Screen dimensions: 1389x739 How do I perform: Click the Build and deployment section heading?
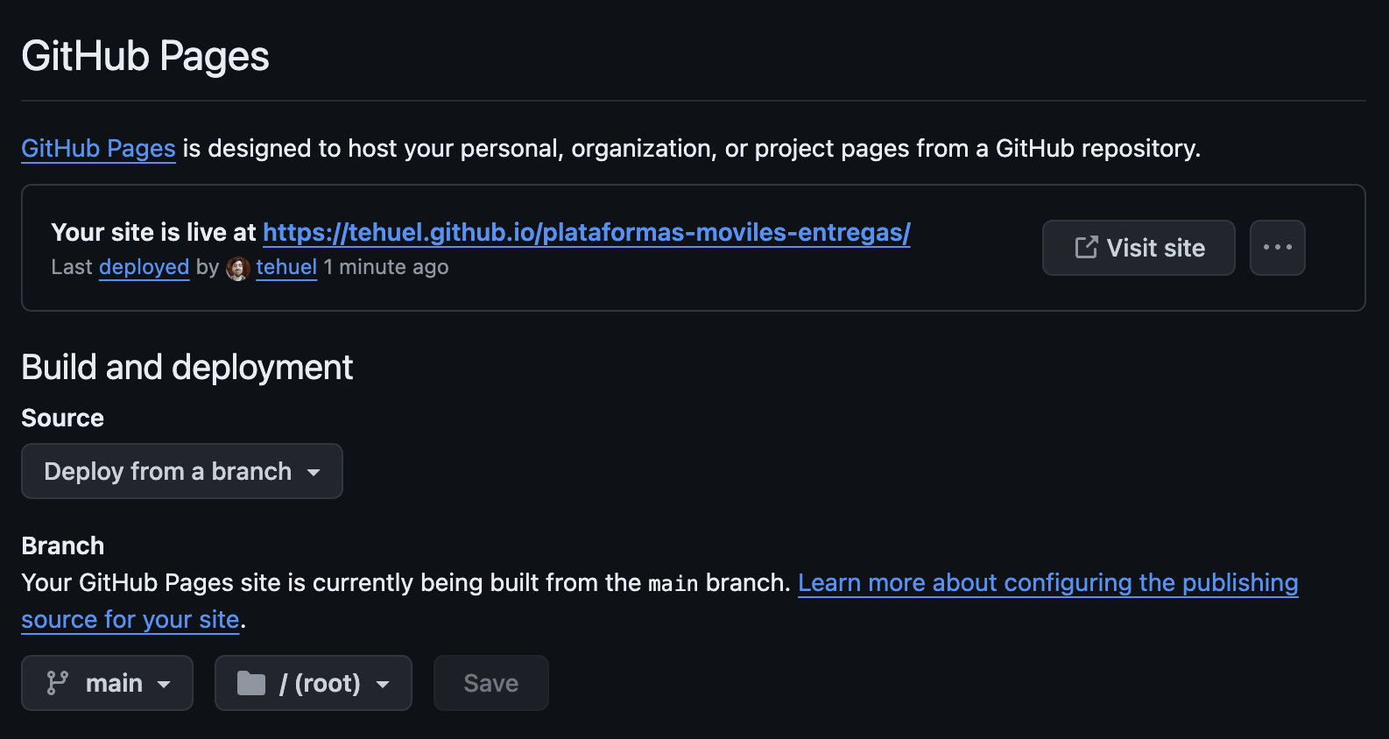(187, 368)
